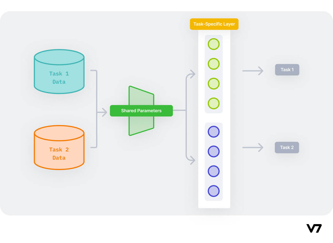The height and width of the screenshot is (243, 333).
Task: Select the topmost green node circle
Action: 214,44
